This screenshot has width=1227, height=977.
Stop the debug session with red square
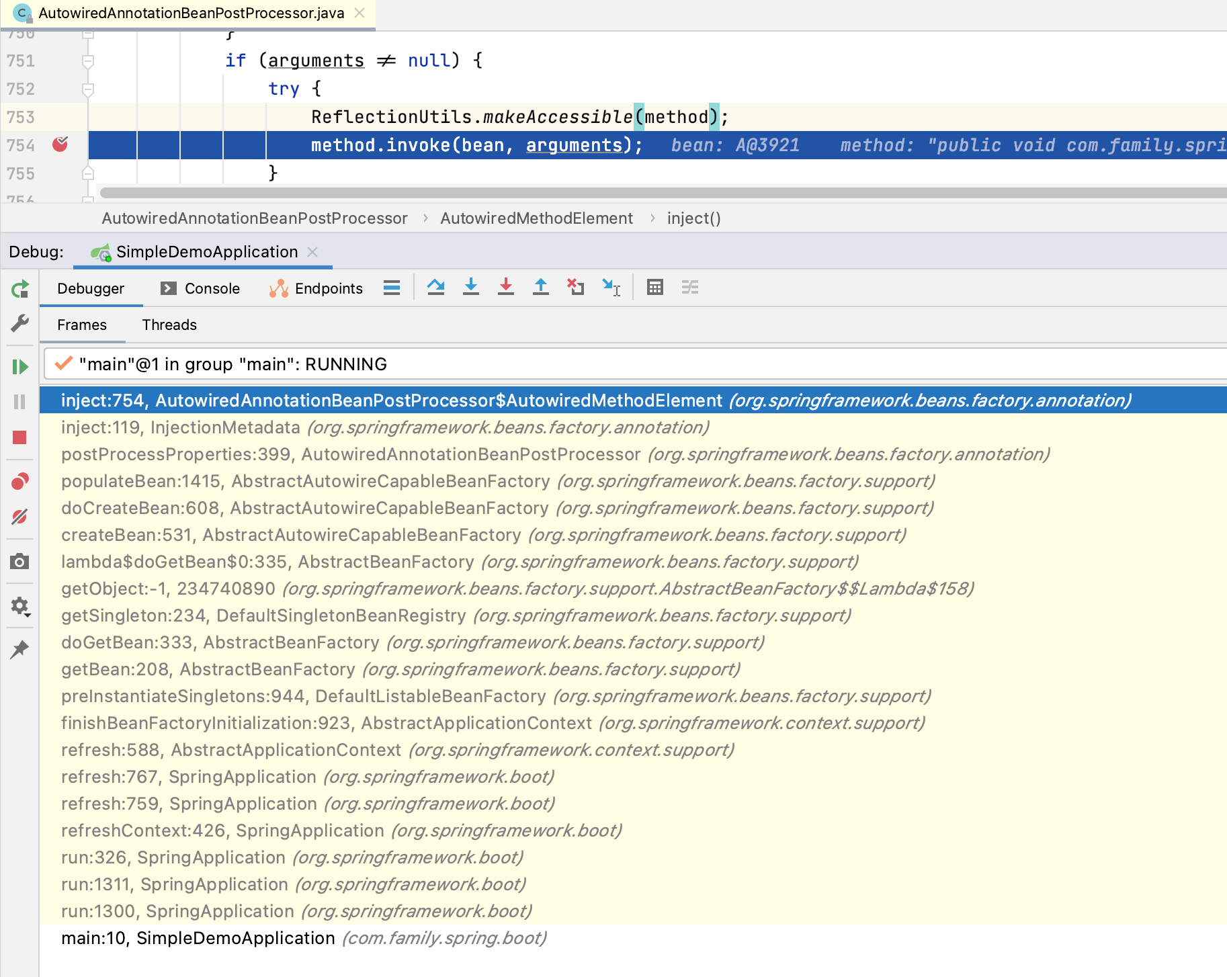(20, 438)
